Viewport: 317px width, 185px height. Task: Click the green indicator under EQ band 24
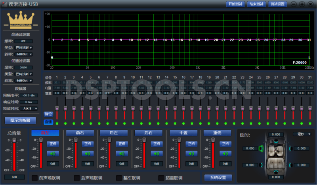[x=251, y=123]
